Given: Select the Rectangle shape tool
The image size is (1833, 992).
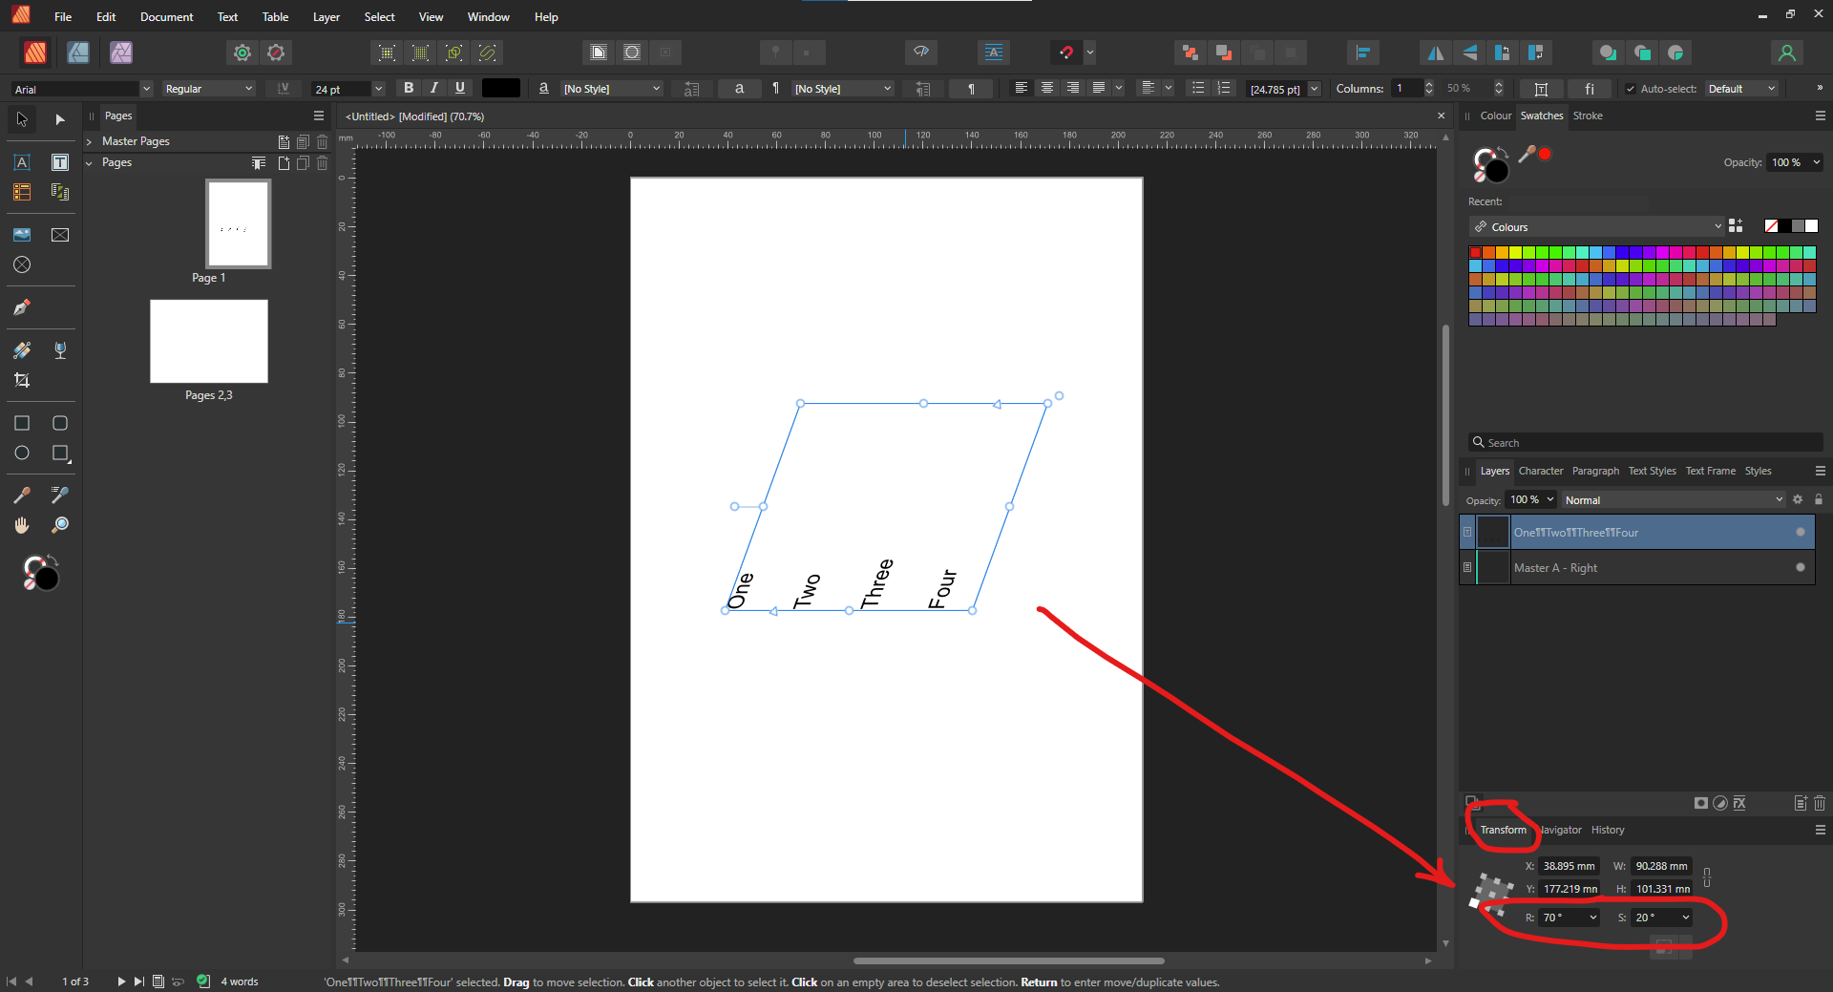Looking at the screenshot, I should point(22,423).
